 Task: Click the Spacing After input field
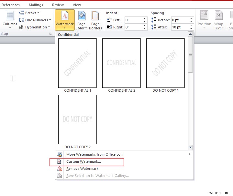180,27
